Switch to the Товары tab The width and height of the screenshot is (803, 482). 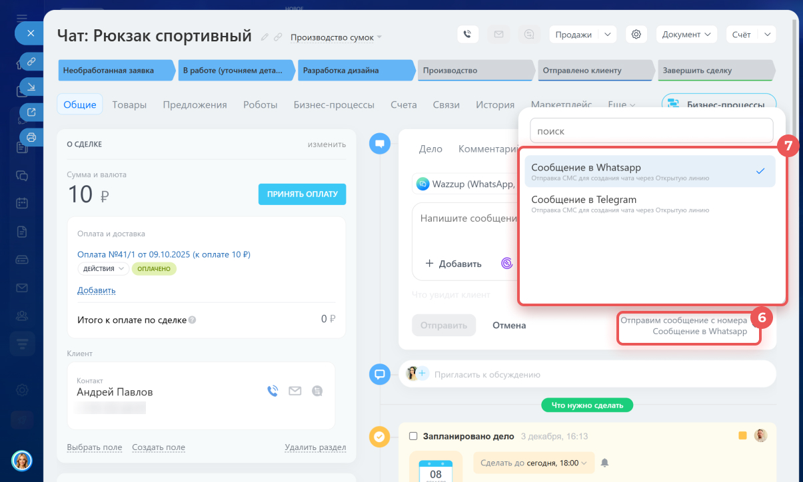(x=129, y=105)
